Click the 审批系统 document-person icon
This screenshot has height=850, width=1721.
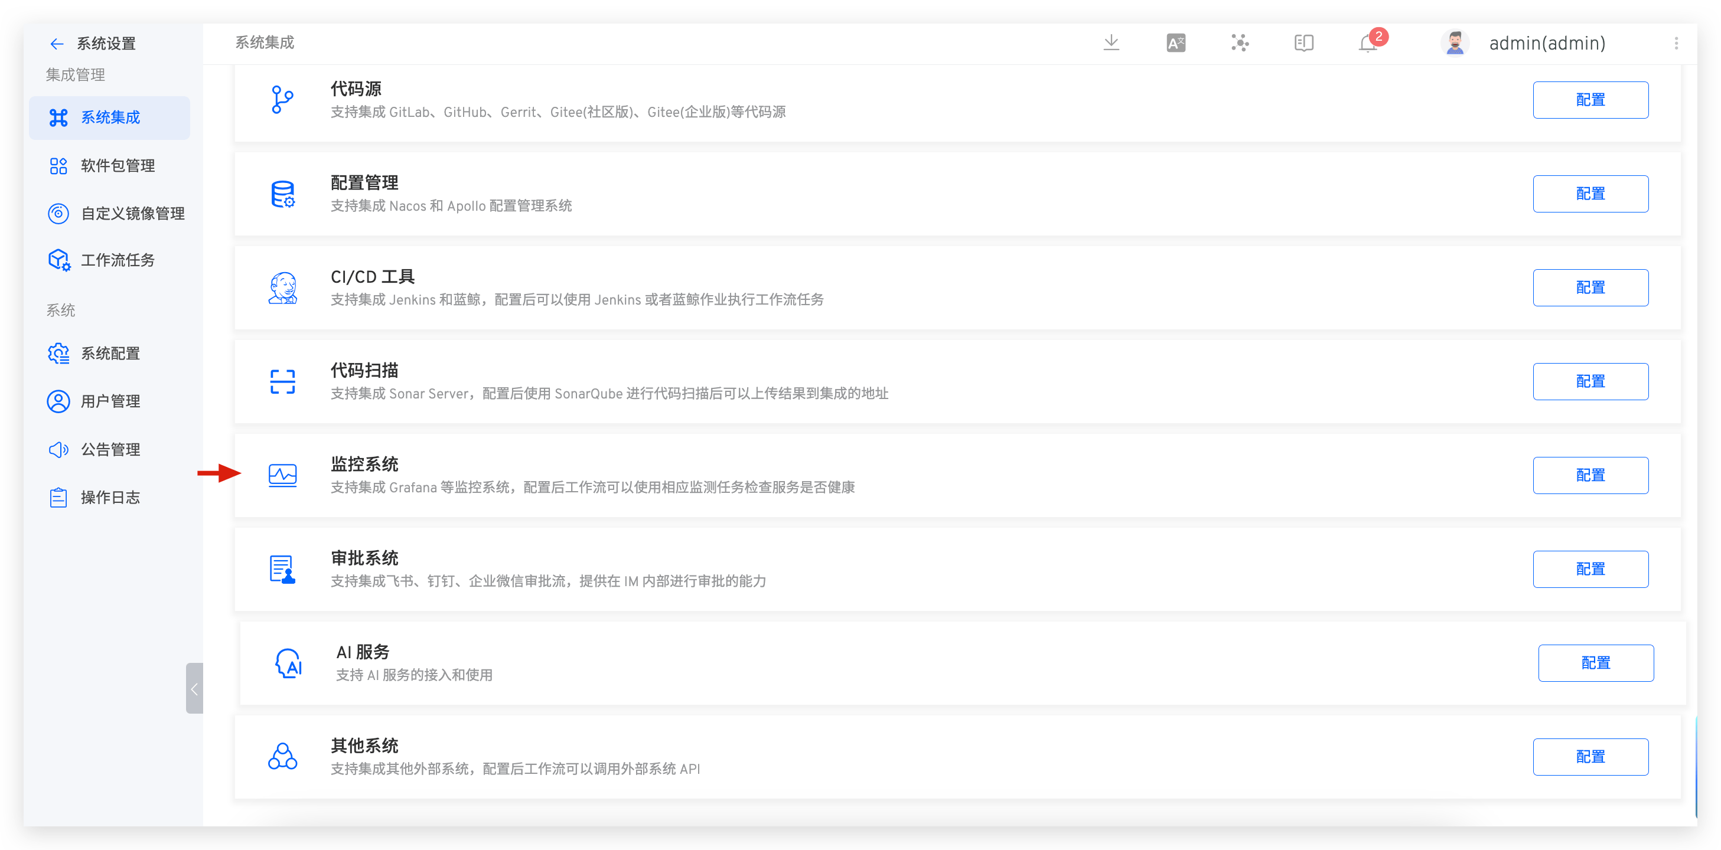point(283,569)
